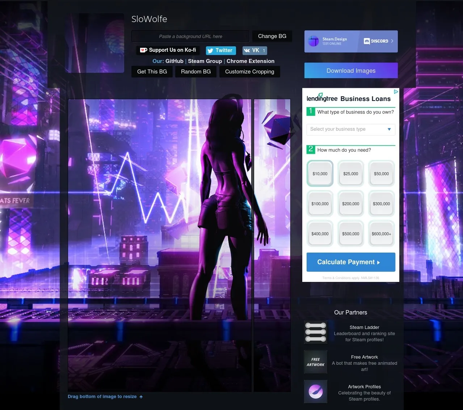Click the Artwork Profiles partner icon

[x=316, y=392]
